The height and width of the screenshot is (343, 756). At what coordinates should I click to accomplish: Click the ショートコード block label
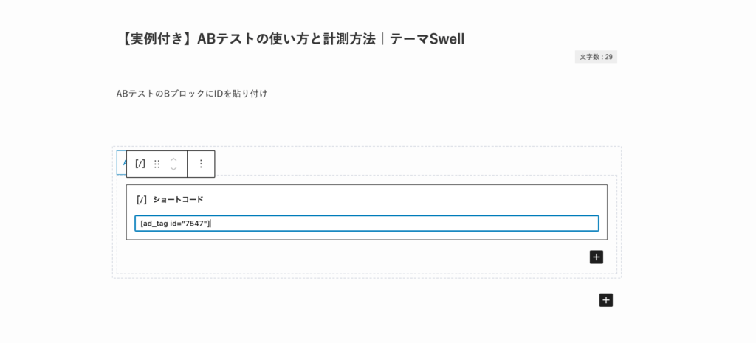click(178, 199)
